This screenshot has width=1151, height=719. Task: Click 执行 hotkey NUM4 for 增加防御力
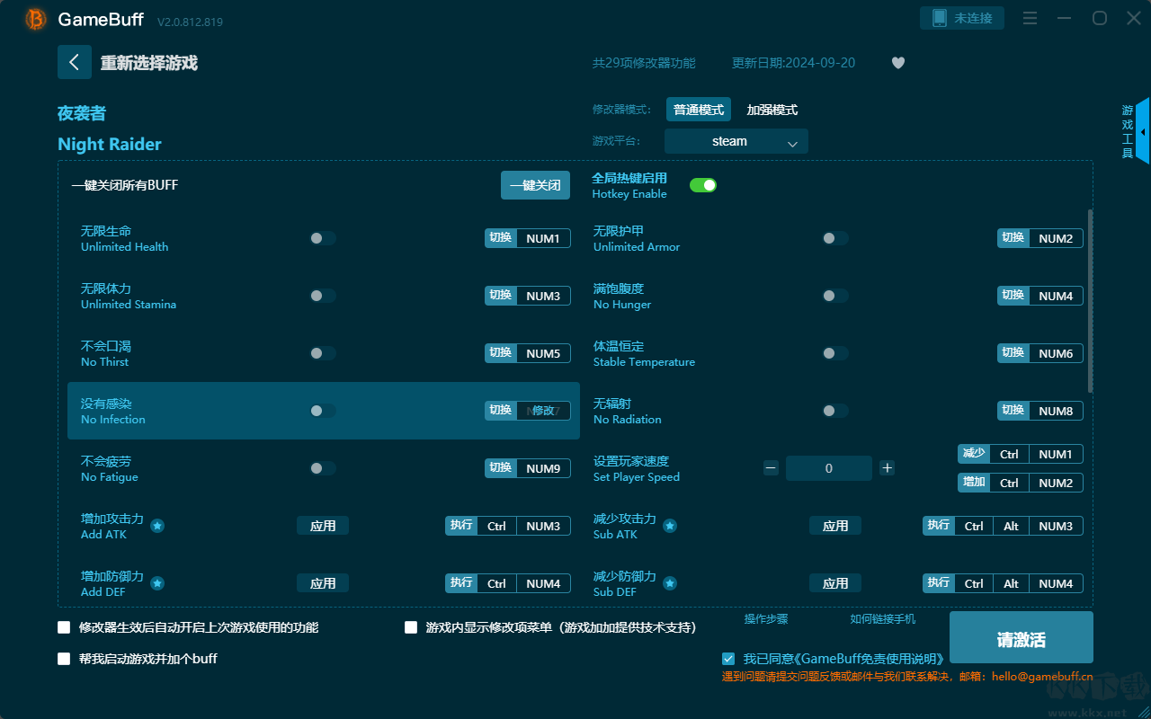click(x=543, y=583)
